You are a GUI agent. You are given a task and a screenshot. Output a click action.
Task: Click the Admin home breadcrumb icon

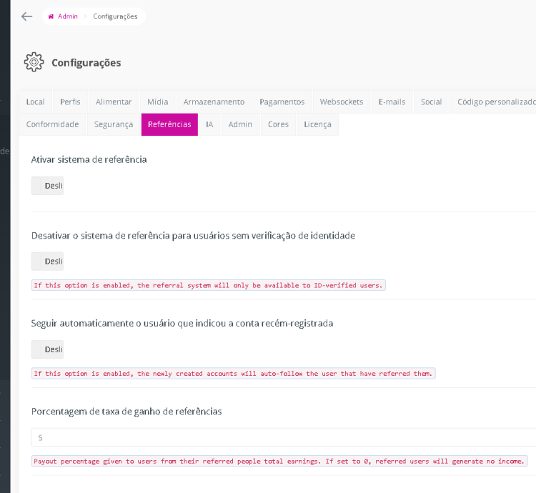pos(51,16)
